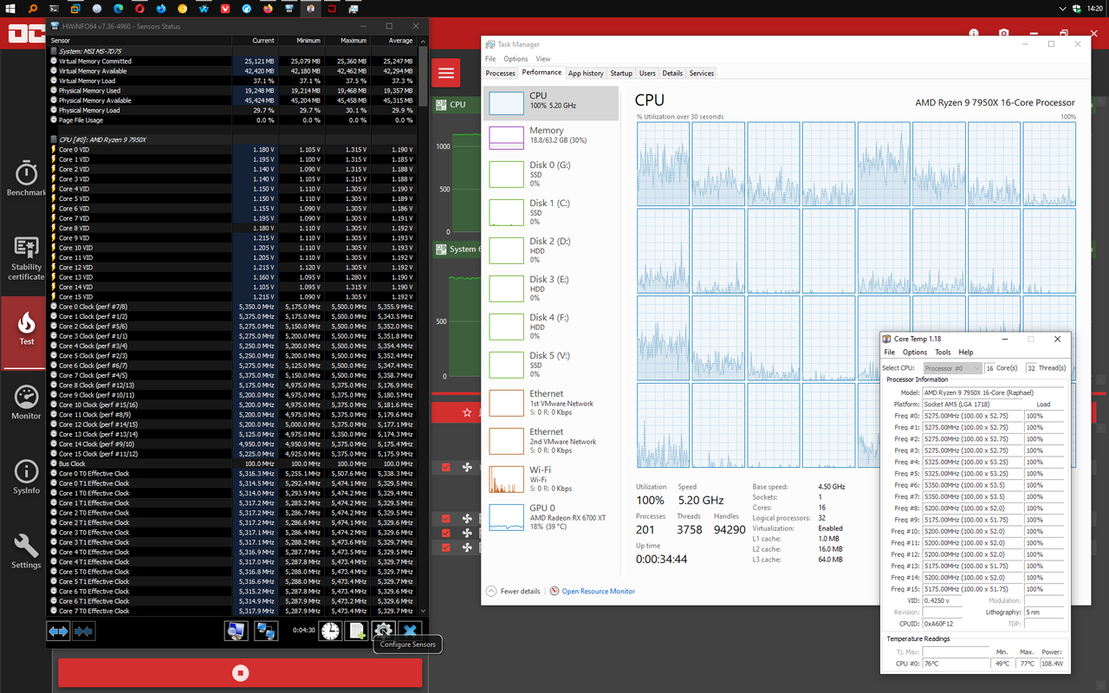Open the Options menu in Core Temp

click(914, 352)
